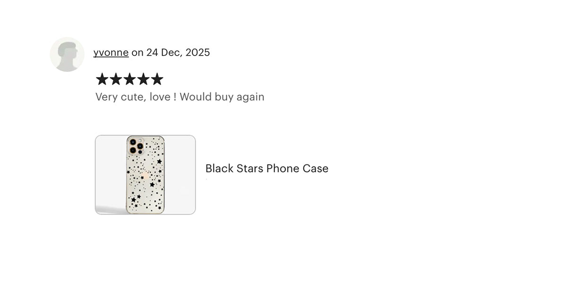
Task: Click the word Dec in the review date
Action: pos(171,52)
